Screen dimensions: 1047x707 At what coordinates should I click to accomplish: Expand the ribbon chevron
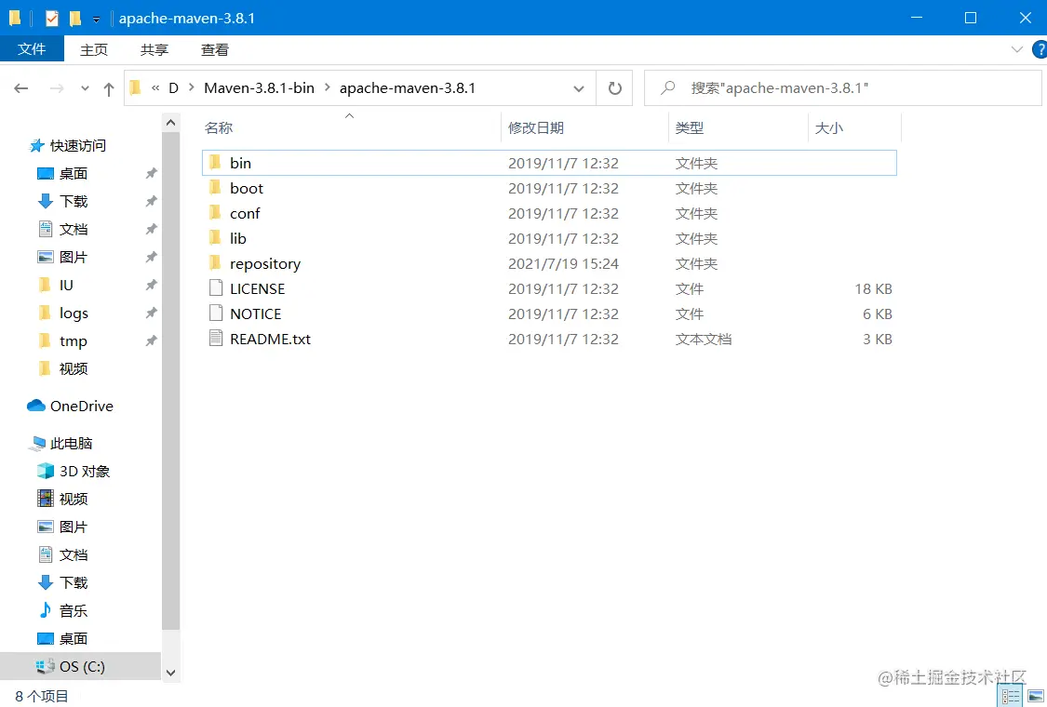[1017, 49]
